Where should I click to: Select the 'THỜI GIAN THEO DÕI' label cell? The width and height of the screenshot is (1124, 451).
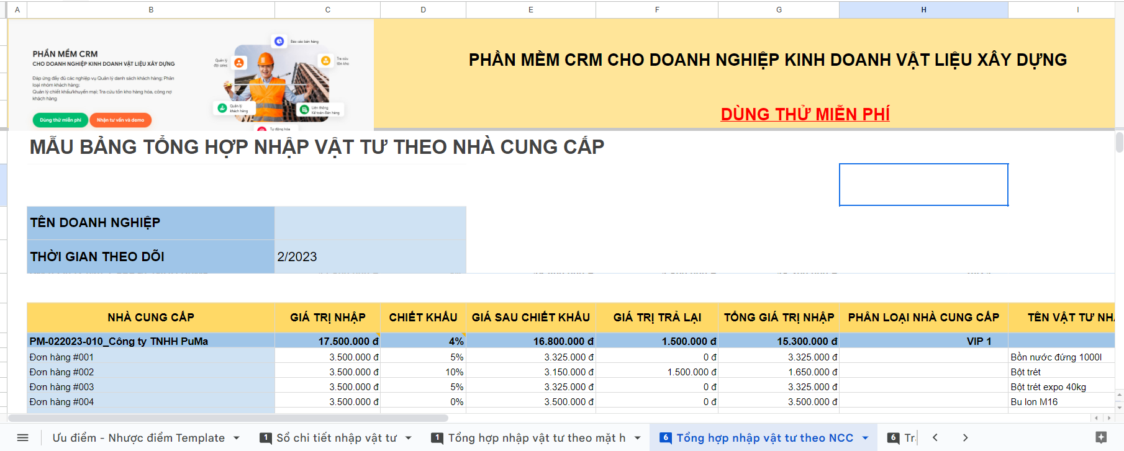tap(151, 256)
